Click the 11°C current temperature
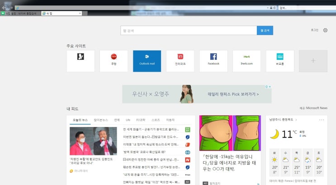Image resolution: width=336 pixels, height=185 pixels. 289,134
